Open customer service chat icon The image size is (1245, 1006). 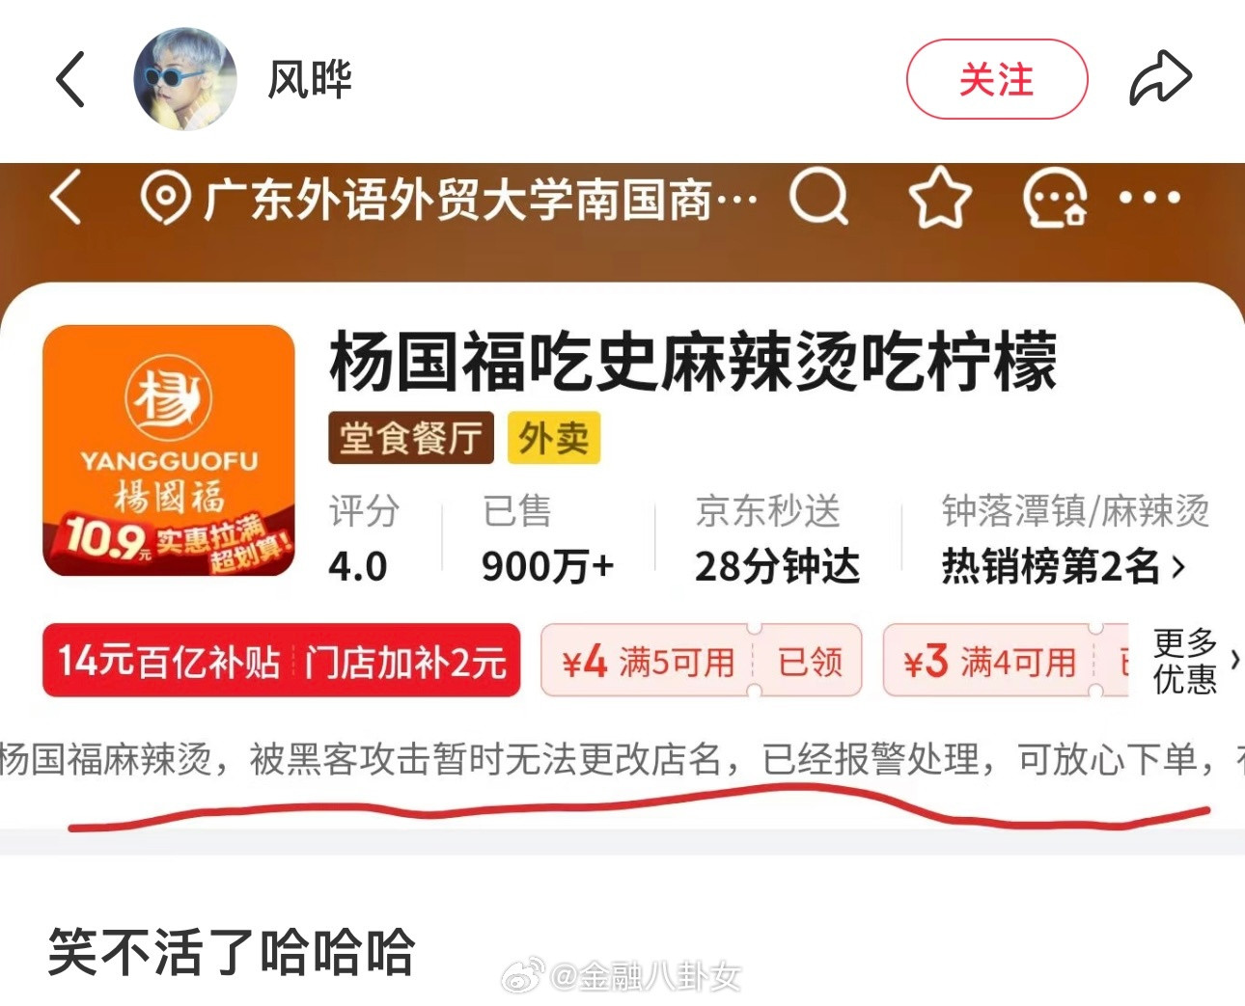click(1055, 198)
